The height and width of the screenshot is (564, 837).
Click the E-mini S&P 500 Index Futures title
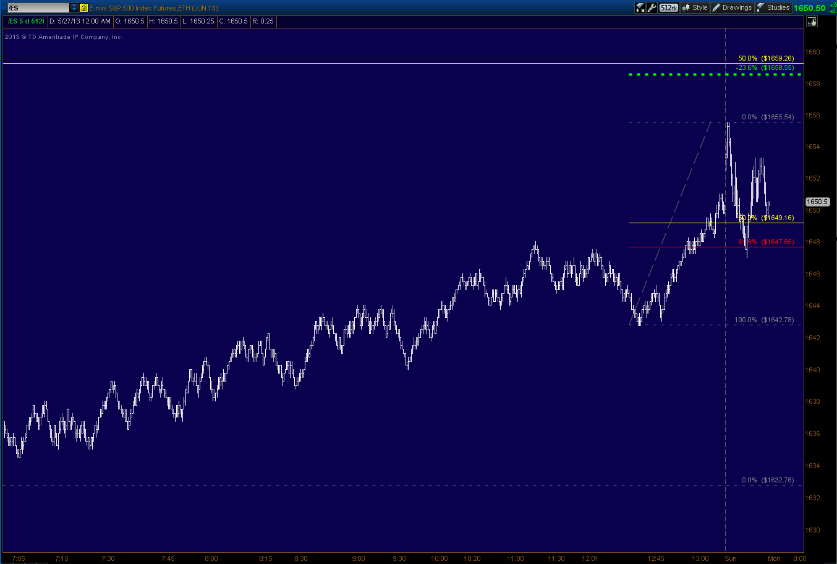(154, 8)
